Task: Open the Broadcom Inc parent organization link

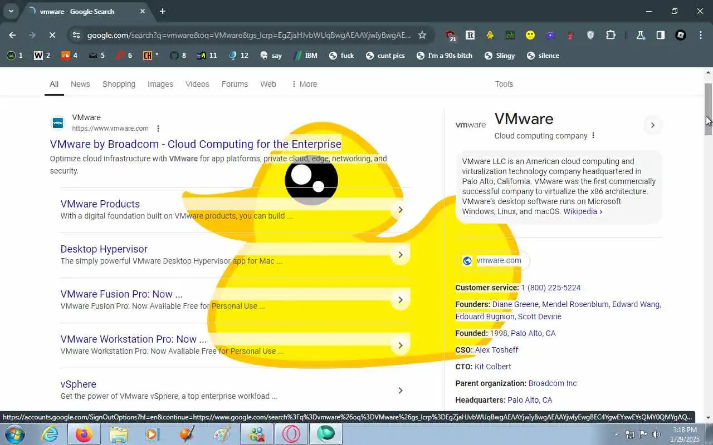Action: click(553, 383)
